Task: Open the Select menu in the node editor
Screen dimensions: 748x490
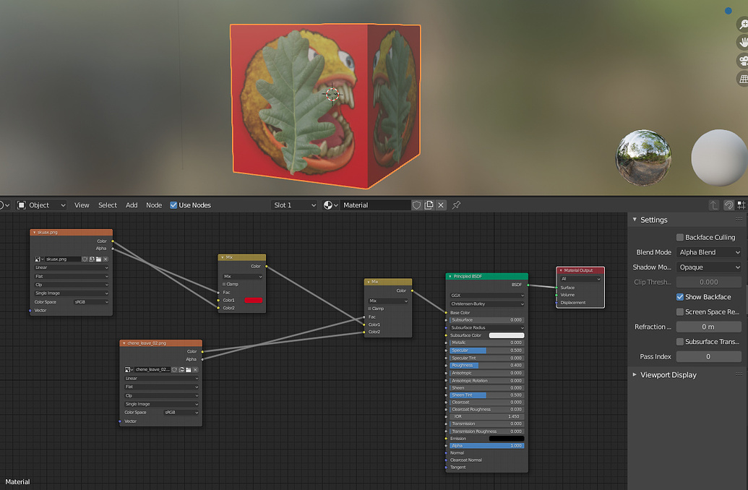Action: (108, 205)
